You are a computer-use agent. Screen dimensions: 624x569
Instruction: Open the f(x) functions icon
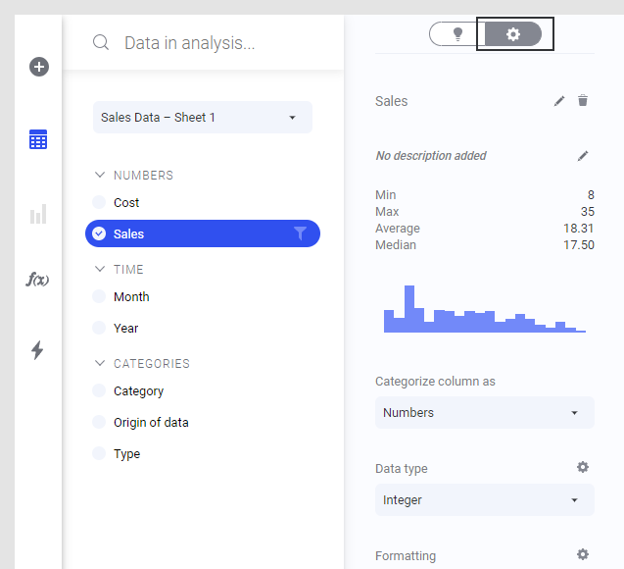[x=38, y=280]
